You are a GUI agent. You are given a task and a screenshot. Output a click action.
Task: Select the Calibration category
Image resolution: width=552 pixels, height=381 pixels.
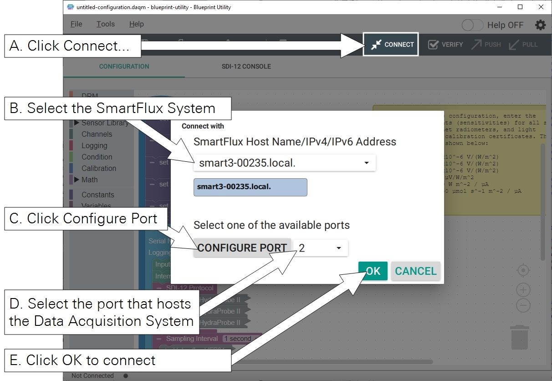click(99, 168)
